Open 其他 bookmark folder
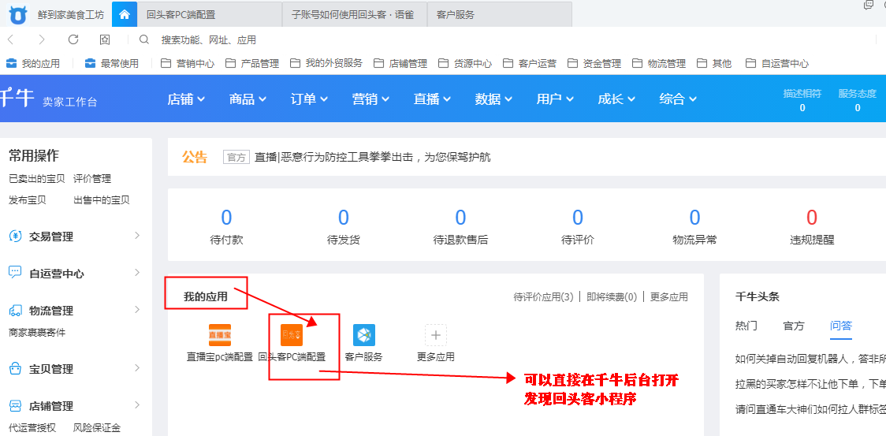The height and width of the screenshot is (436, 886). [x=714, y=63]
